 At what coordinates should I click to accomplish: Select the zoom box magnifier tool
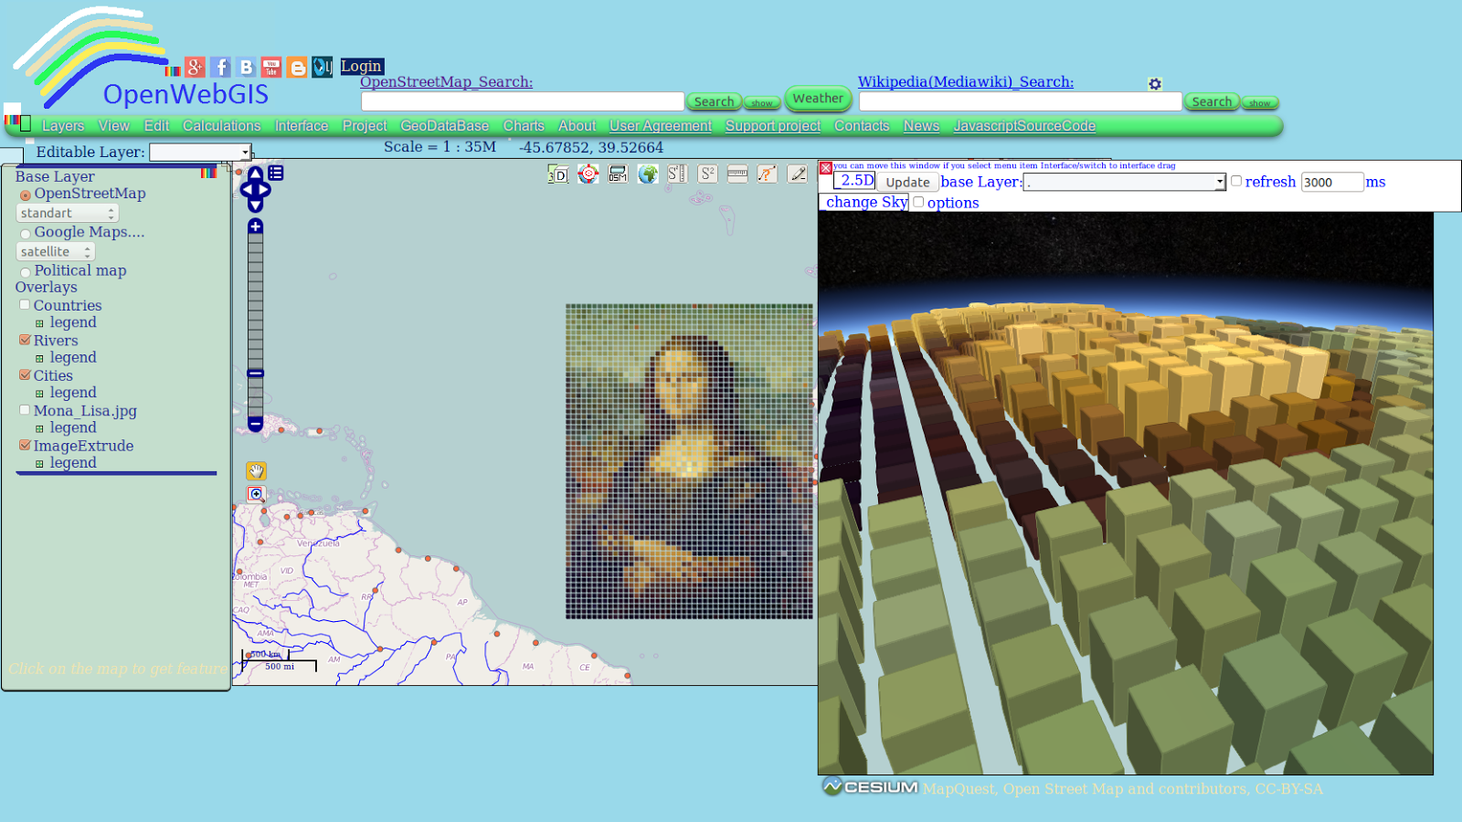[x=256, y=494]
